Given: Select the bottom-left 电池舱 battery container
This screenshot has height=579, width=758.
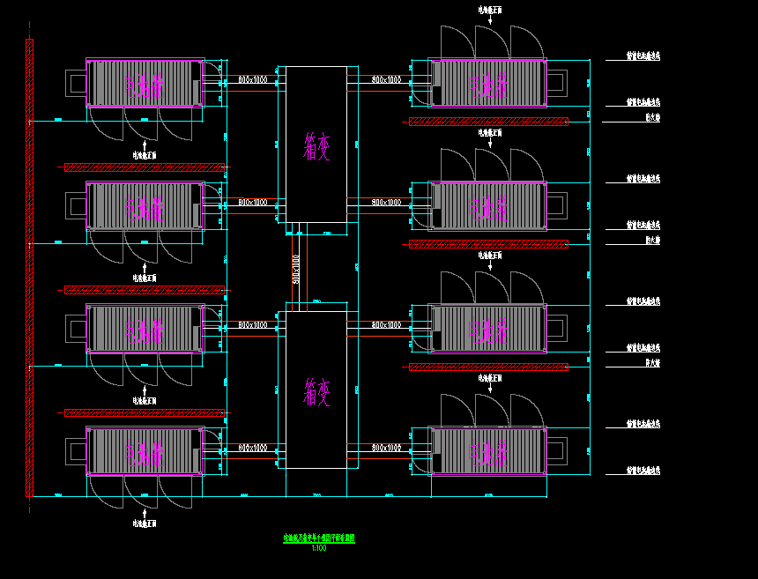Looking at the screenshot, I should (x=145, y=451).
